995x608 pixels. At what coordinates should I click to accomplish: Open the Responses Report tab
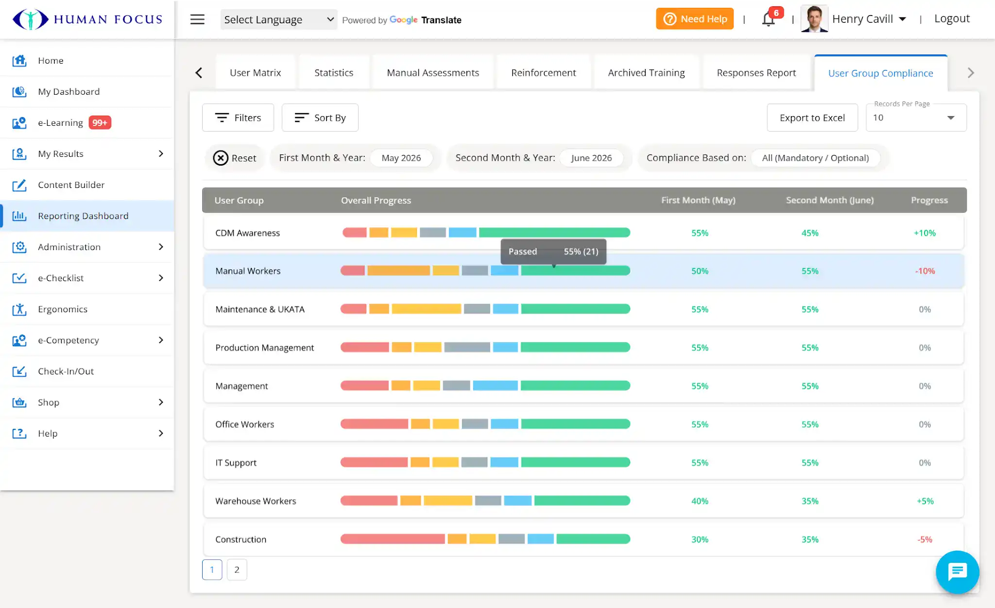(x=756, y=73)
